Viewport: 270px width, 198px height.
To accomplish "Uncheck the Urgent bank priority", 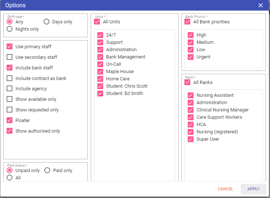I will pos(191,57).
